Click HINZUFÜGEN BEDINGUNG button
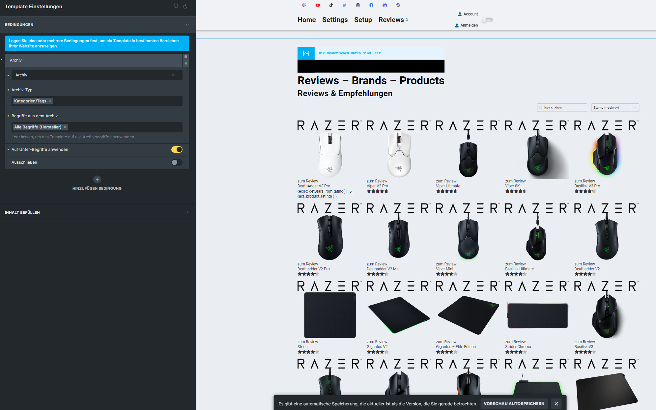 97,188
